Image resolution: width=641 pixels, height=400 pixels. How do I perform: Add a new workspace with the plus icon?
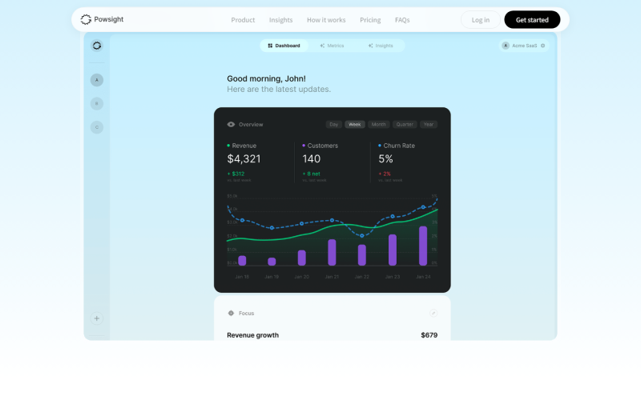(97, 318)
